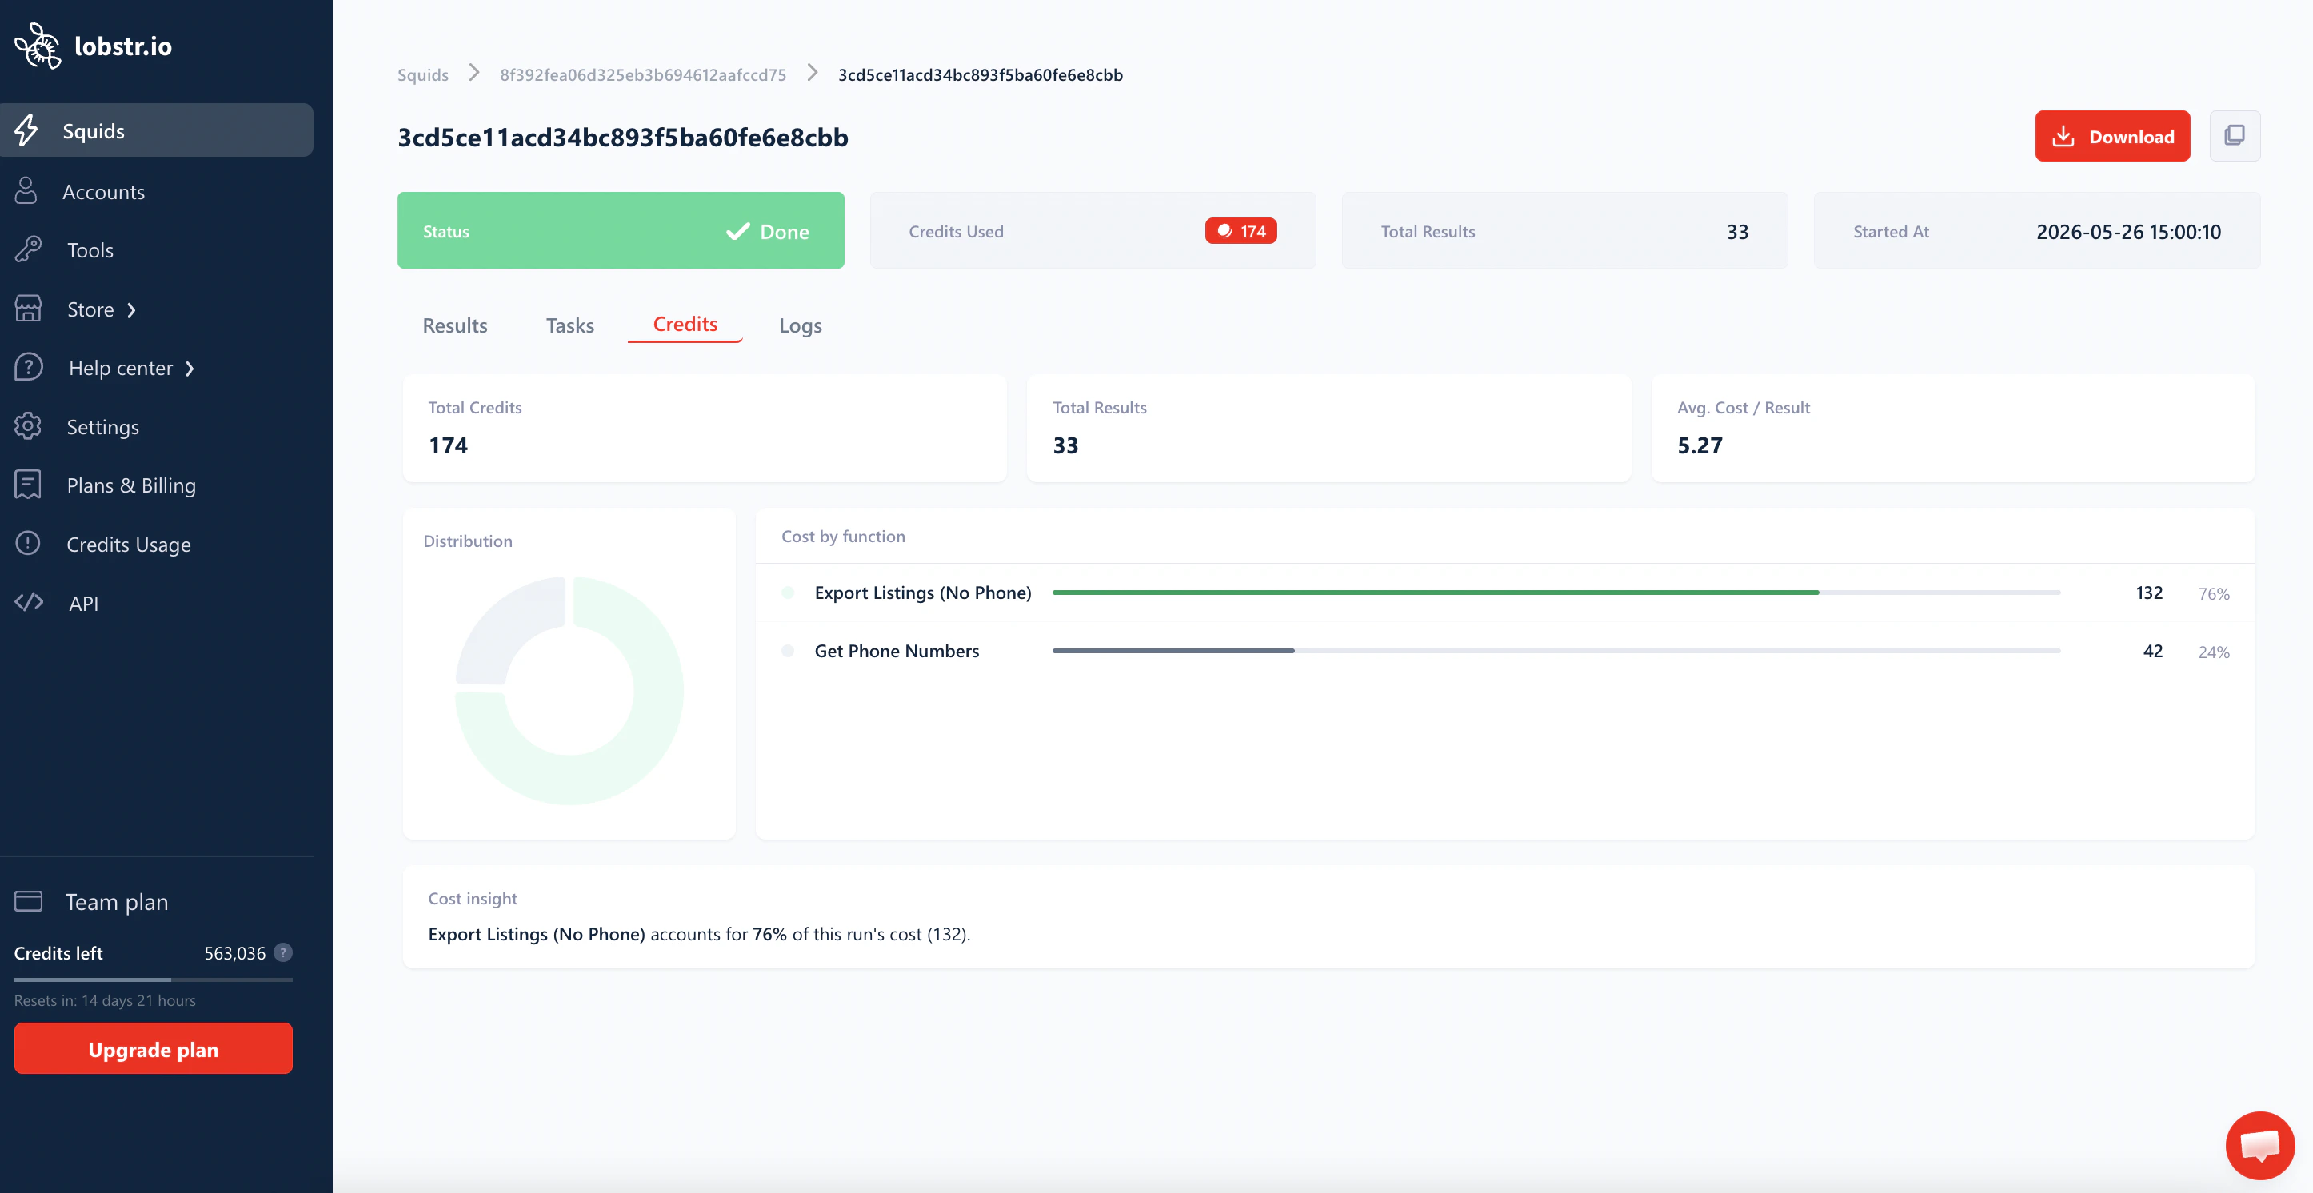Click the Get Phone Numbers legend dot
This screenshot has width=2313, height=1193.
[788, 651]
